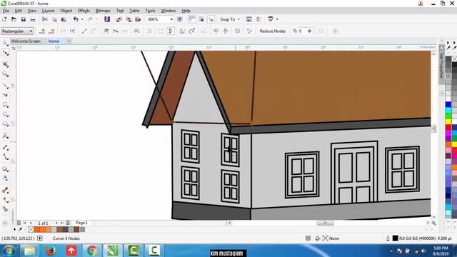Screen dimensions: 457x257
Task: Open the Options icon in standard toolbar
Action: [x=258, y=19]
